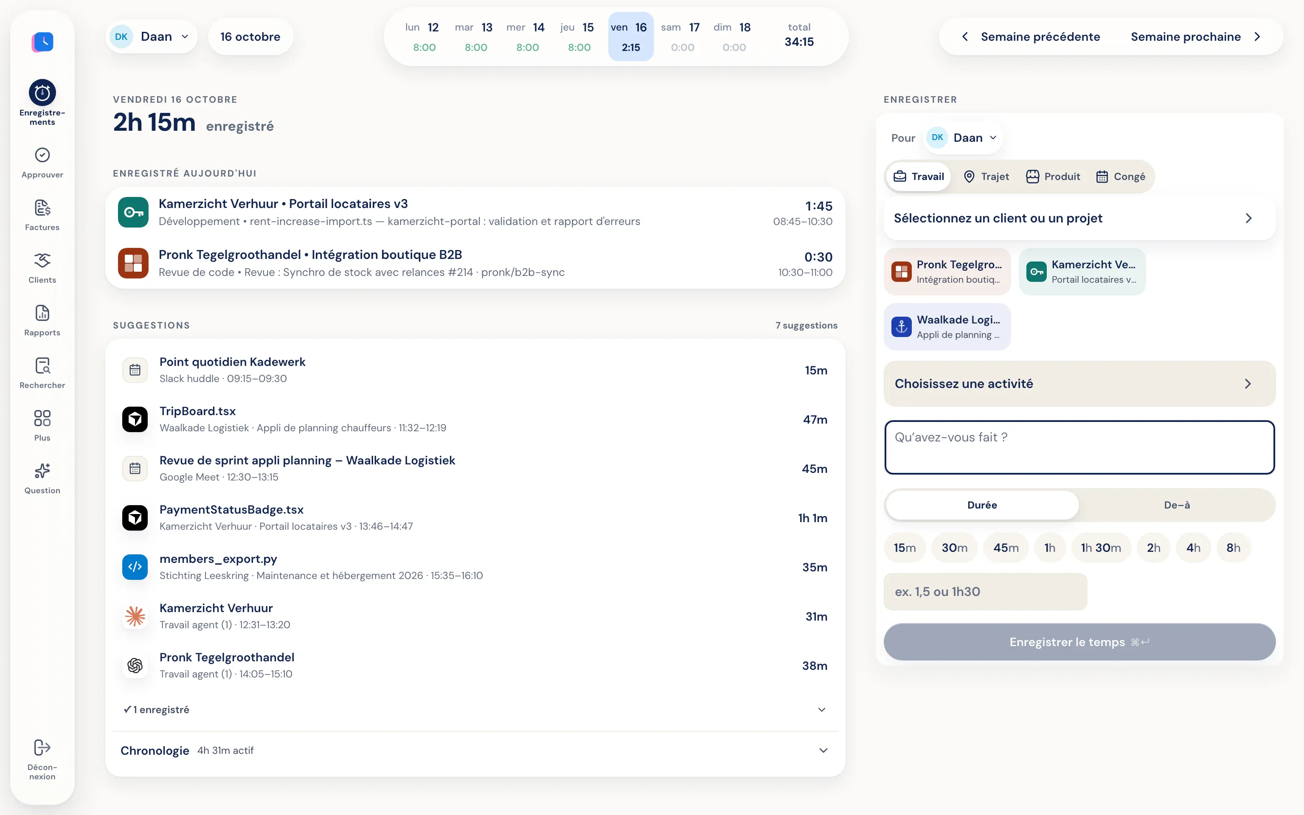This screenshot has height=815, width=1304.
Task: Click the Qu'avez-vous fait description field
Action: tap(1079, 447)
